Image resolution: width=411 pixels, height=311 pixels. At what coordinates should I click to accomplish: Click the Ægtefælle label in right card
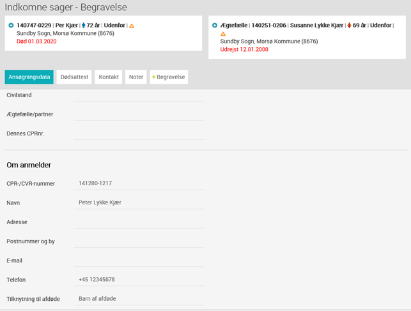(x=233, y=26)
